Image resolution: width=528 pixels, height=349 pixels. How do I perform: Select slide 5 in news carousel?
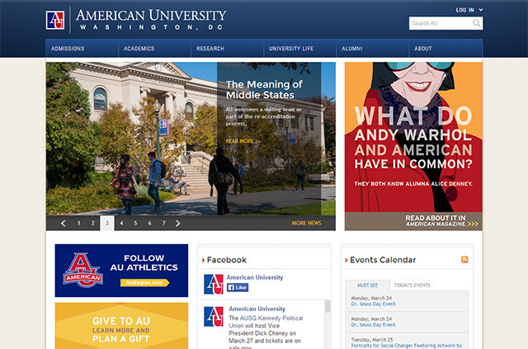pos(135,223)
